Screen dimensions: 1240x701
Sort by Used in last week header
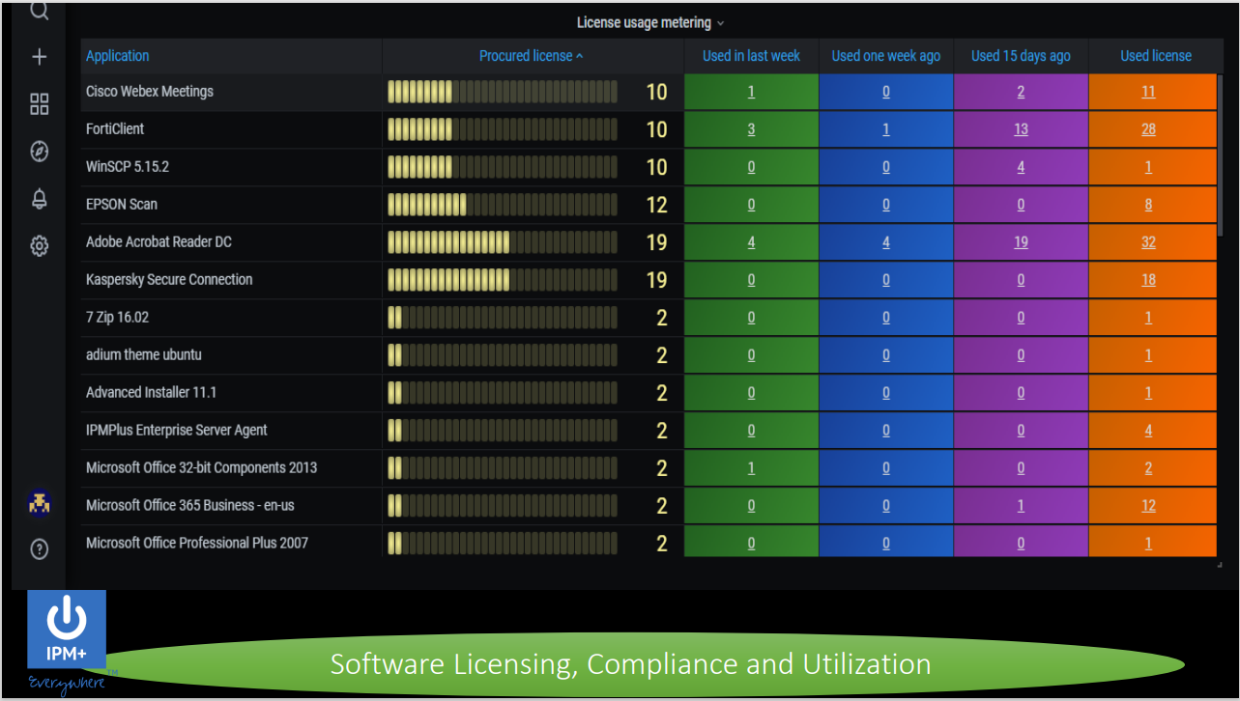pos(751,56)
